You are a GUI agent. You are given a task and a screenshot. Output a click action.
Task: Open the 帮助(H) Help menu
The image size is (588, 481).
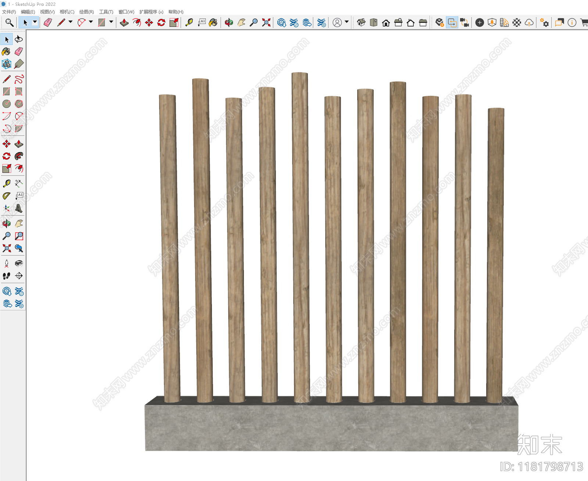(176, 12)
